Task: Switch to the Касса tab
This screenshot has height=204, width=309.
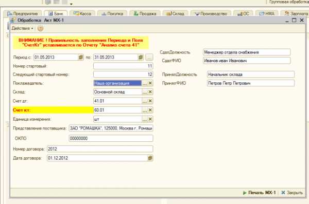Action: point(82,13)
